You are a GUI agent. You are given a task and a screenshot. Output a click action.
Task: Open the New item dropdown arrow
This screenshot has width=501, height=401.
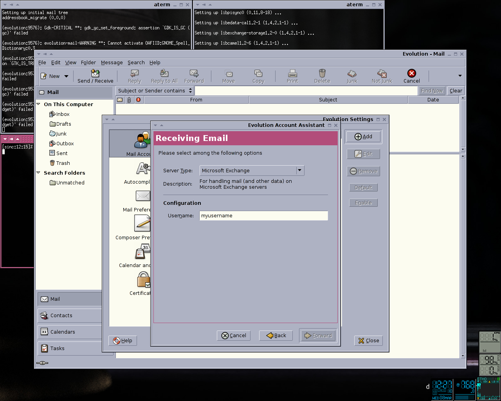66,76
